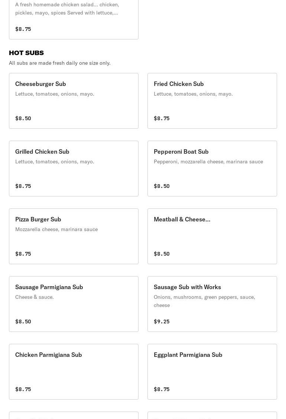
Task: Click the Pizza Burger Sub card
Action: (x=74, y=236)
